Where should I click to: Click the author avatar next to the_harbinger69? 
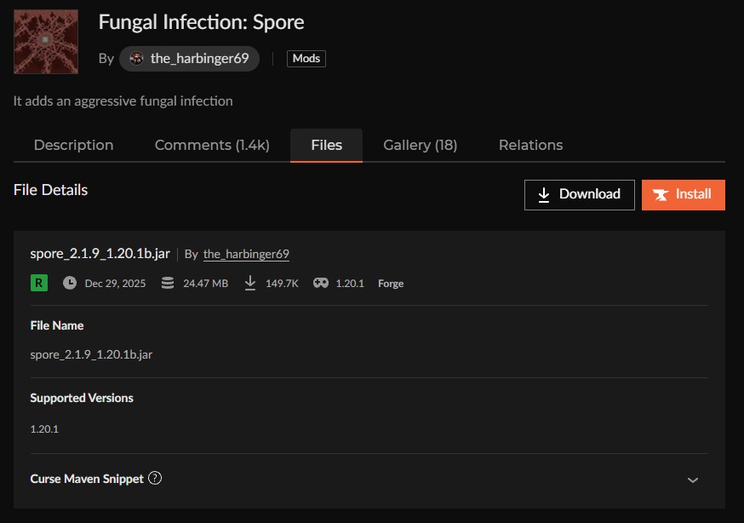pos(136,59)
